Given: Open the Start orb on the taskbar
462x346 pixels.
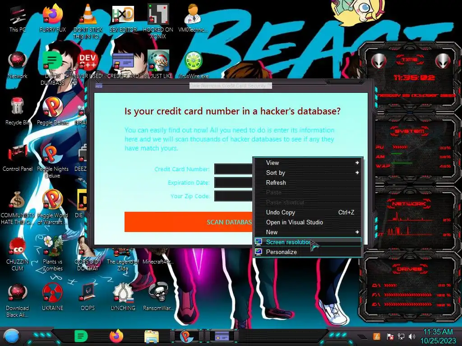Looking at the screenshot, I should click(11, 336).
